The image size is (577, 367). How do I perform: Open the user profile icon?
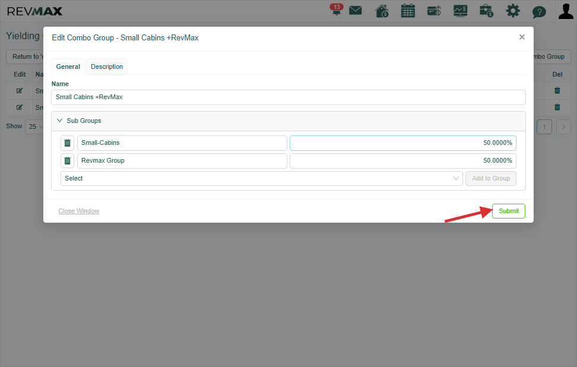[566, 11]
